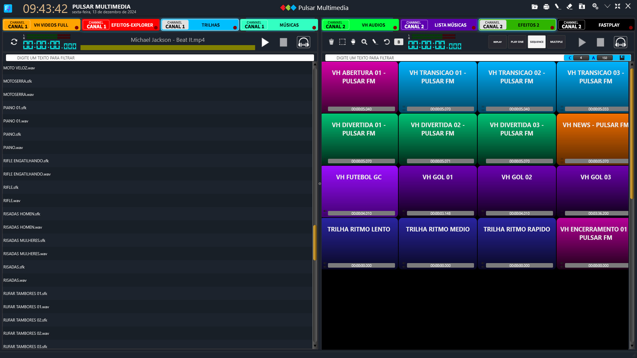
Task: Click the left player progress bar
Action: 168,48
